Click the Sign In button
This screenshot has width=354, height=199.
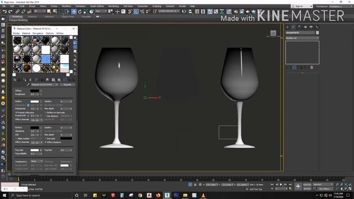[x=301, y=6]
